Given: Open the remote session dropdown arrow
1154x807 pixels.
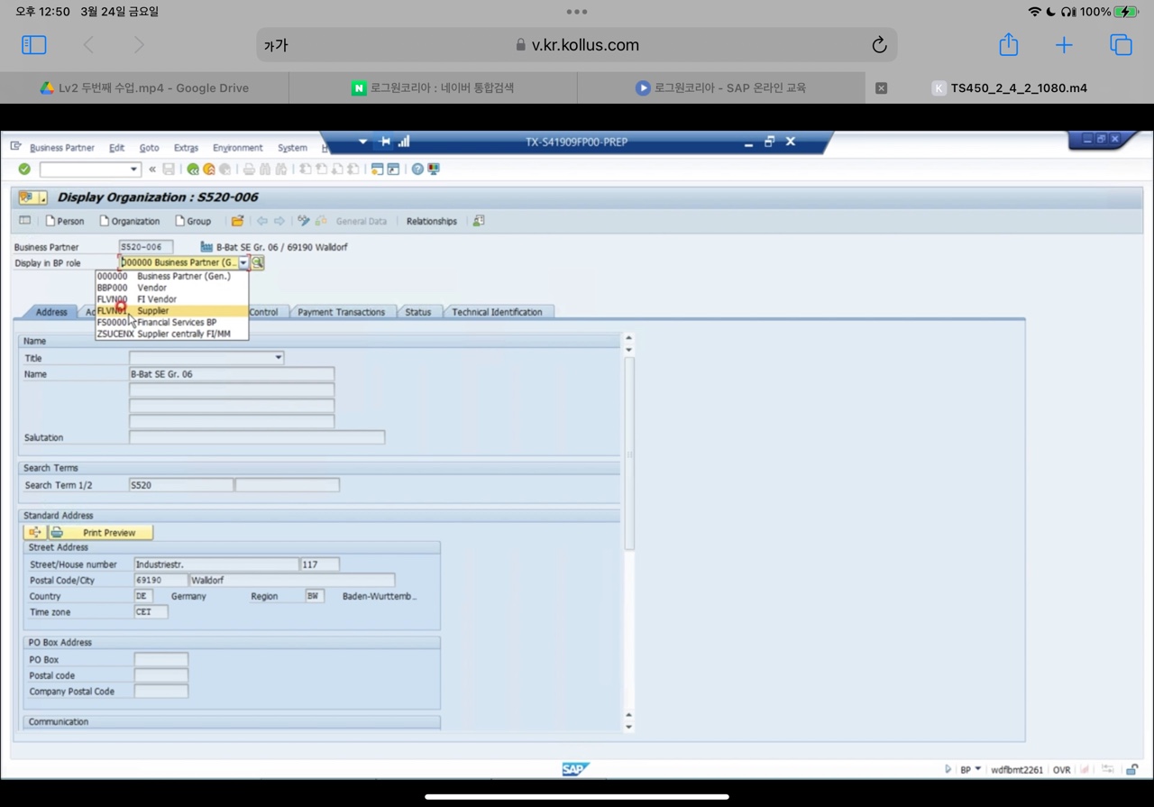Looking at the screenshot, I should click(x=362, y=142).
